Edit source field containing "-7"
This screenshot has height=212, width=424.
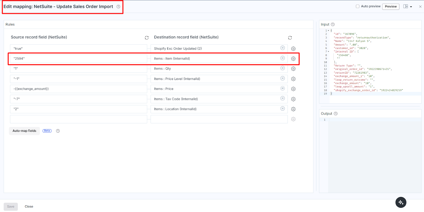pyautogui.click(x=78, y=99)
